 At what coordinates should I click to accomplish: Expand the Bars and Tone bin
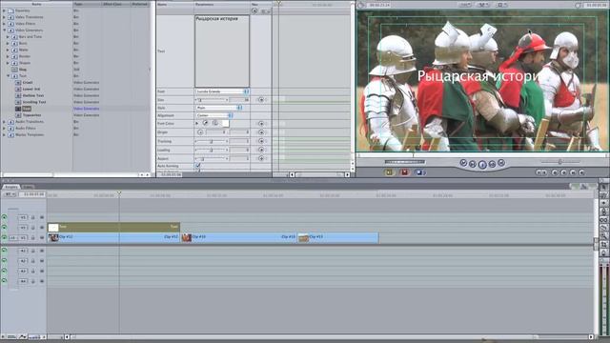[9, 36]
